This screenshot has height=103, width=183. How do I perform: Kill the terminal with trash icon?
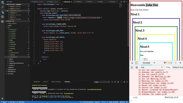[x=118, y=82]
